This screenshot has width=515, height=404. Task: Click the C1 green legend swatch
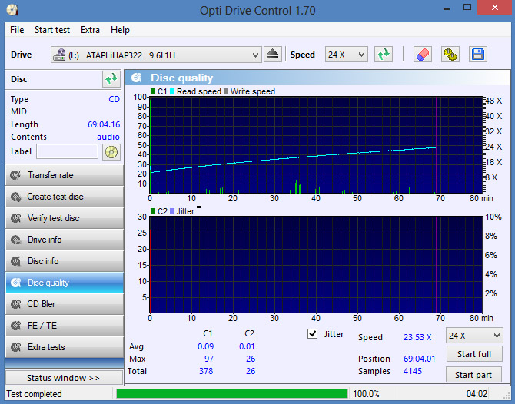tap(153, 91)
